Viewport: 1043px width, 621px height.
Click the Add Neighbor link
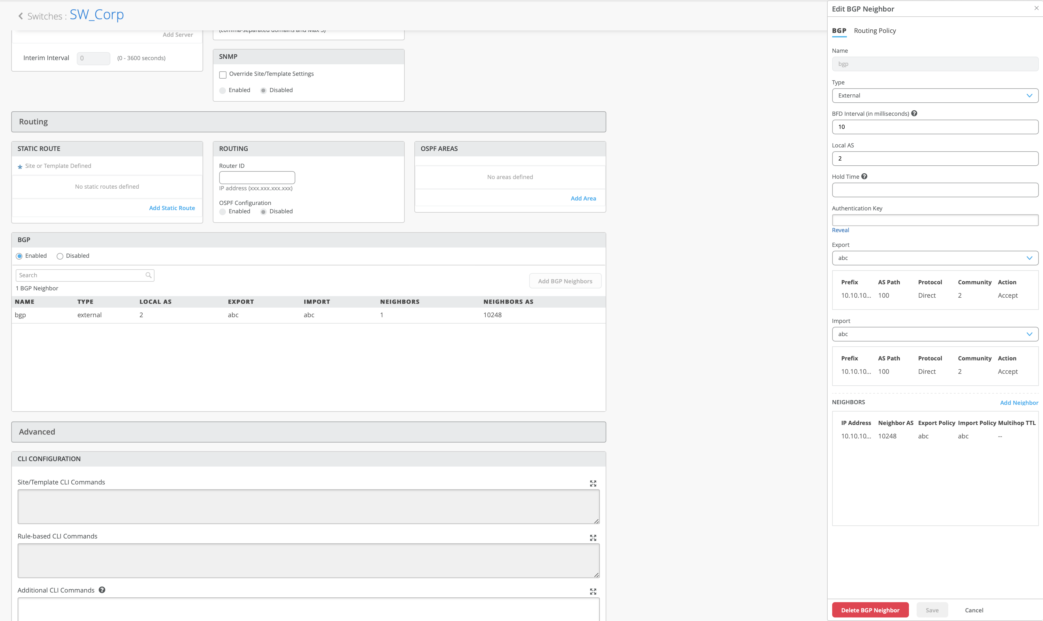(1019, 403)
